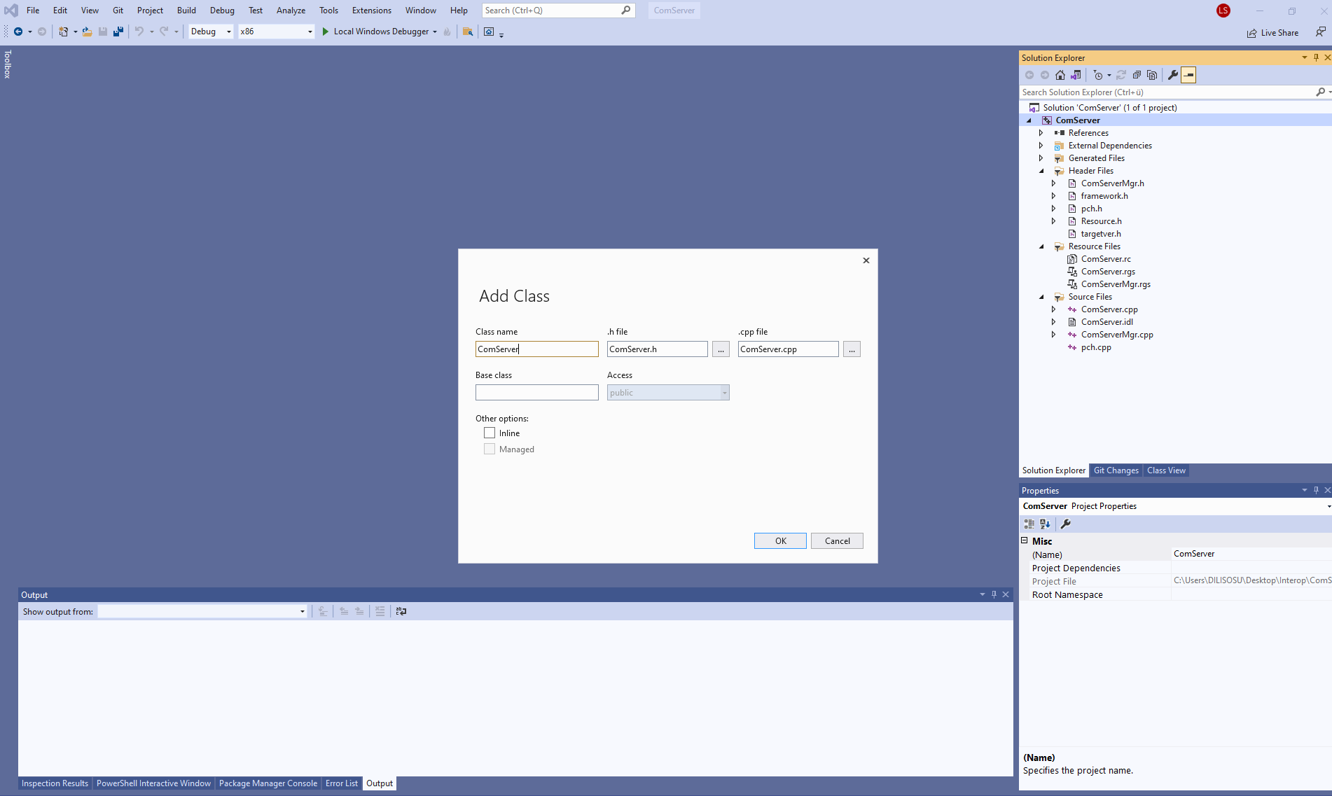Click Categorized icon in Properties panel
Screen dimensions: 1332x796
[x=1029, y=524]
